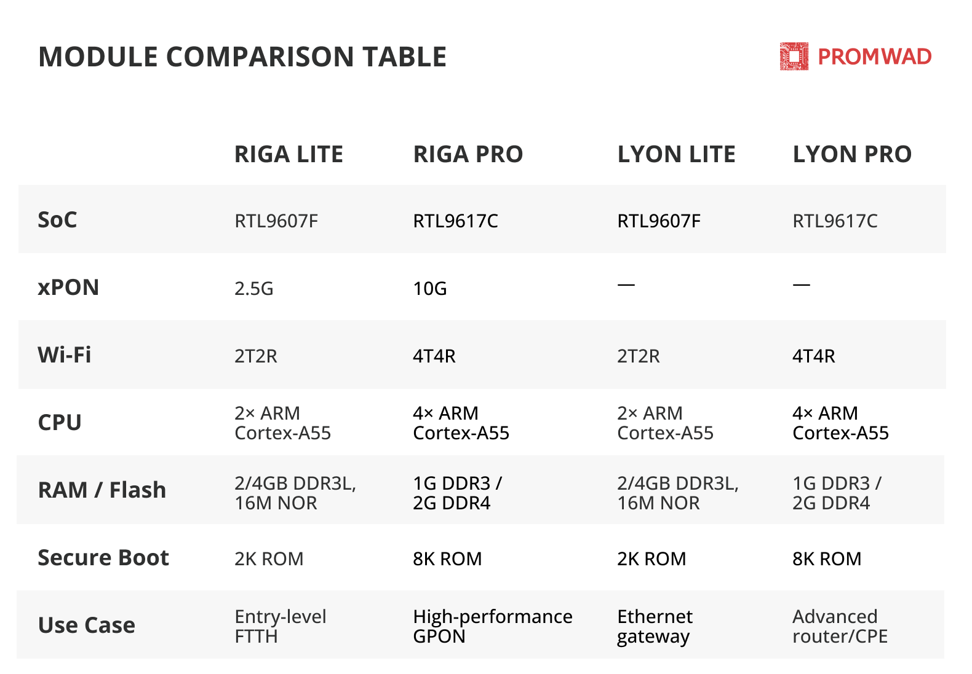Select RIGA PRO's High-performance GPON cell
972x674 pixels.
pos(493,626)
